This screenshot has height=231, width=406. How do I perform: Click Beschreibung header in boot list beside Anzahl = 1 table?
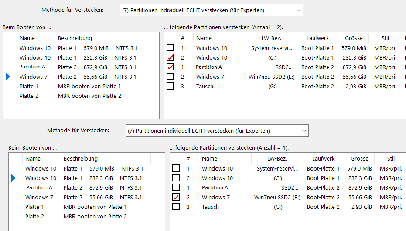pyautogui.click(x=106, y=158)
